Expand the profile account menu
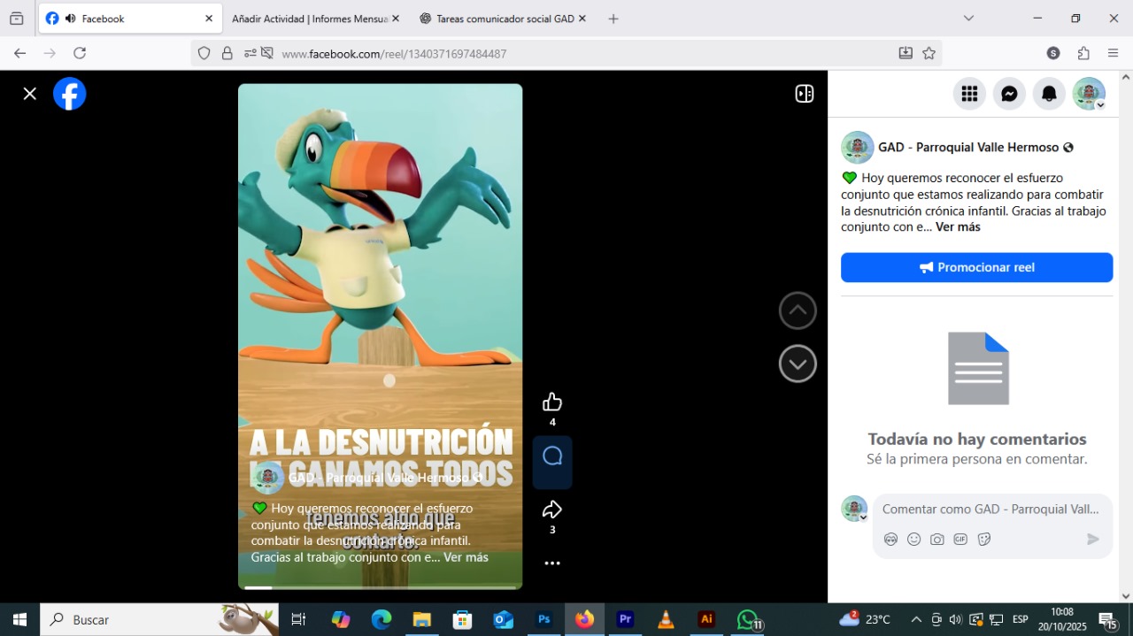 1089,94
